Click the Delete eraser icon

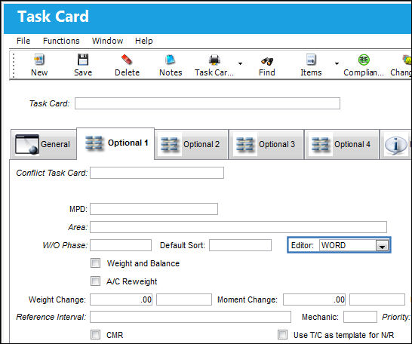coord(127,60)
